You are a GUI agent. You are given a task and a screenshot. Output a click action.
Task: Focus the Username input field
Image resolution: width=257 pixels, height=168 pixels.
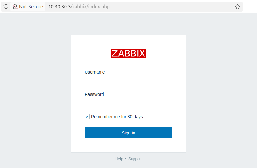click(128, 81)
